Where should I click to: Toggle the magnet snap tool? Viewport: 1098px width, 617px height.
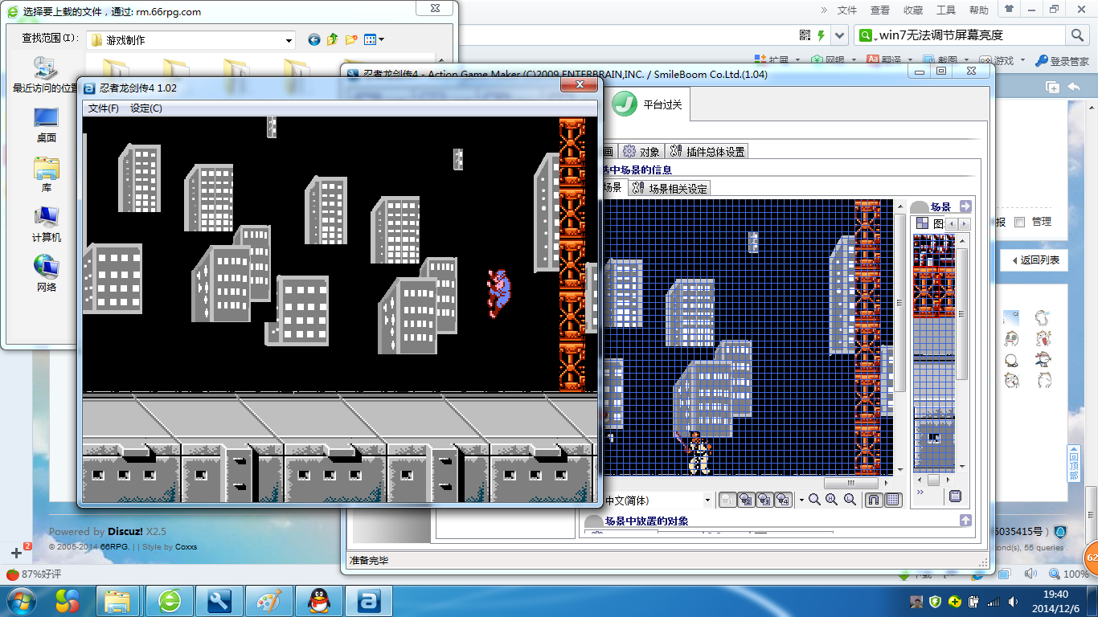coord(874,500)
